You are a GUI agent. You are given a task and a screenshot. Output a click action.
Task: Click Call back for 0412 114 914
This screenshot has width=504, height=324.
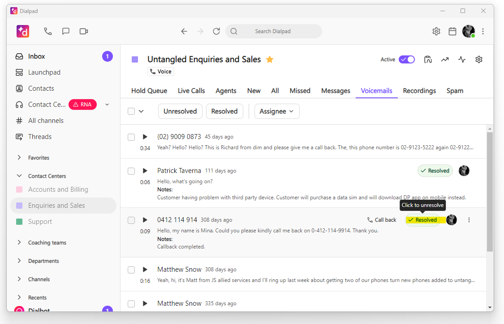(382, 220)
